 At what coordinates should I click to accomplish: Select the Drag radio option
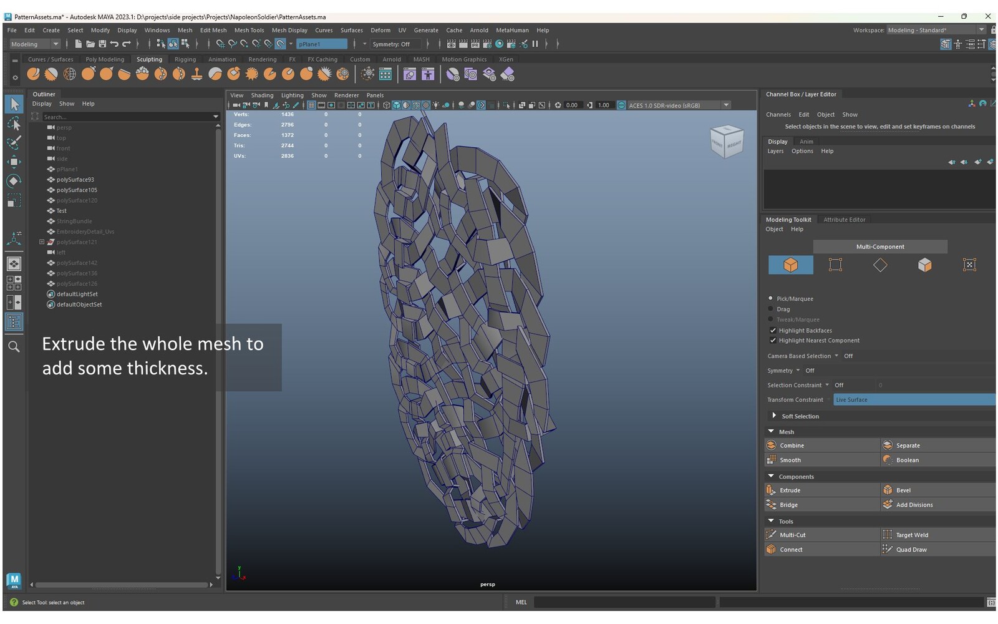tap(771, 309)
